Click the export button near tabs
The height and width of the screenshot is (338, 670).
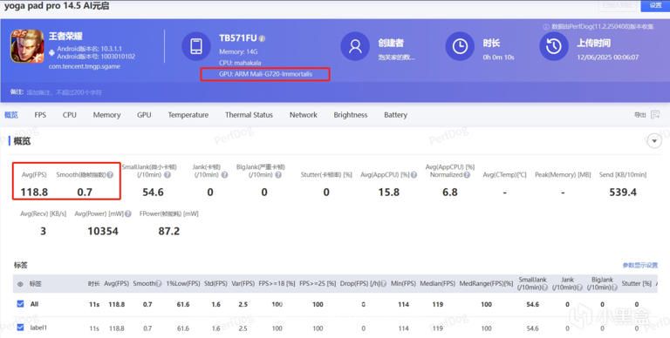[639, 115]
